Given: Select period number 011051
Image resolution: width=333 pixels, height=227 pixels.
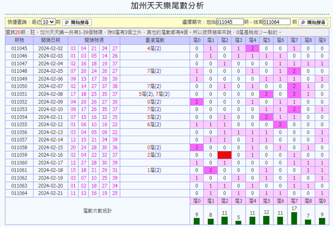Looking at the screenshot, I should pos(19,94).
